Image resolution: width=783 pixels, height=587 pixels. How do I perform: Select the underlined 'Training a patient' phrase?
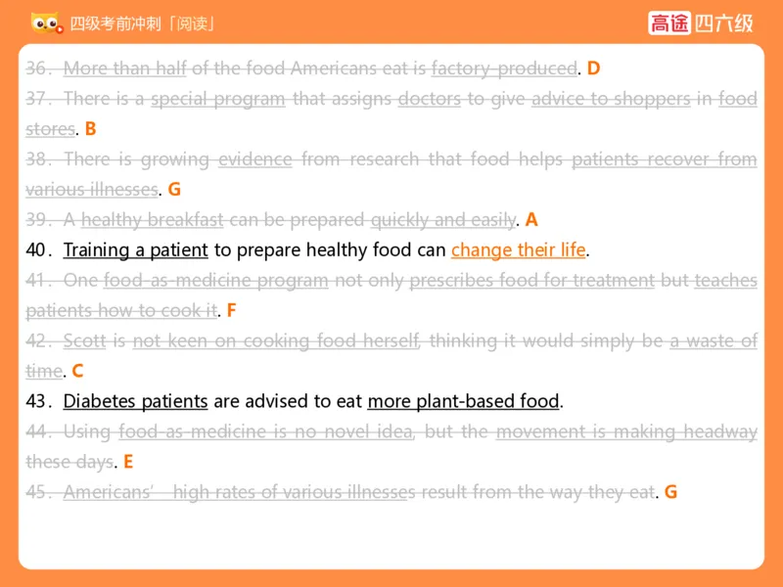click(135, 249)
